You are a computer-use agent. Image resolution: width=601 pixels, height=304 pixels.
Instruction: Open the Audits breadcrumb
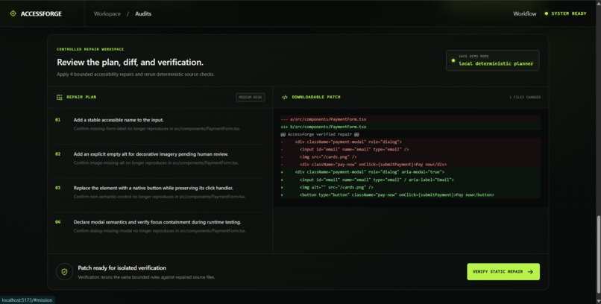[143, 13]
